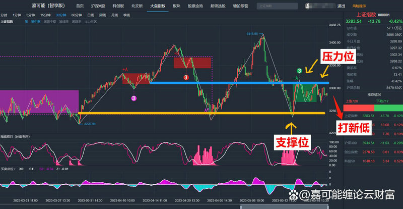Click the 3418.95 peak price marker
Image resolution: width=403 pixels, height=209 pixels.
pos(252,34)
